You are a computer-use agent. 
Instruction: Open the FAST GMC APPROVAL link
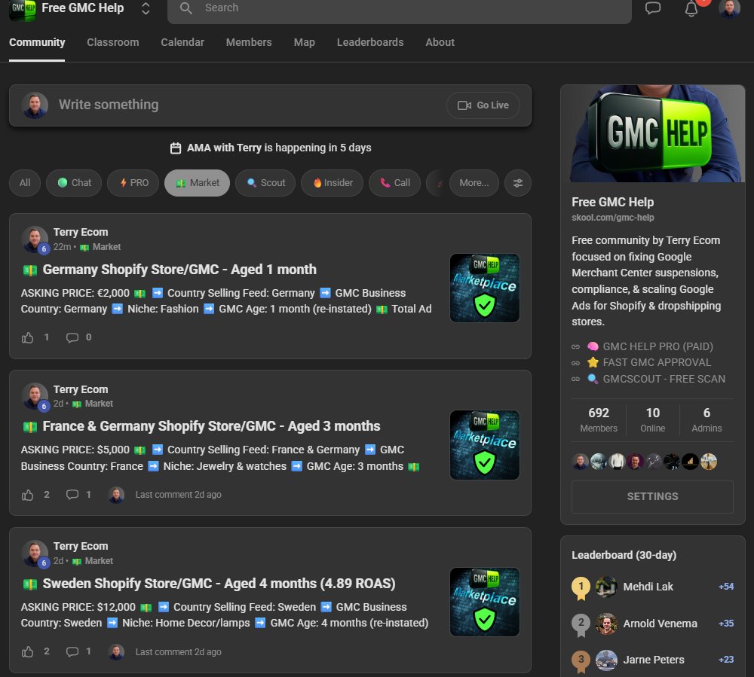point(657,362)
